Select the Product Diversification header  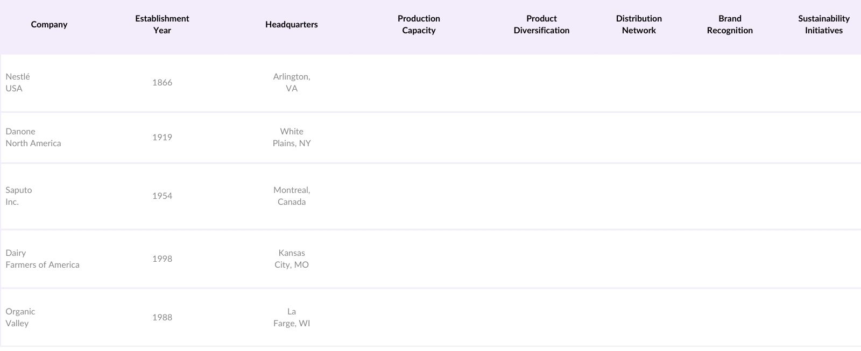pyautogui.click(x=541, y=25)
